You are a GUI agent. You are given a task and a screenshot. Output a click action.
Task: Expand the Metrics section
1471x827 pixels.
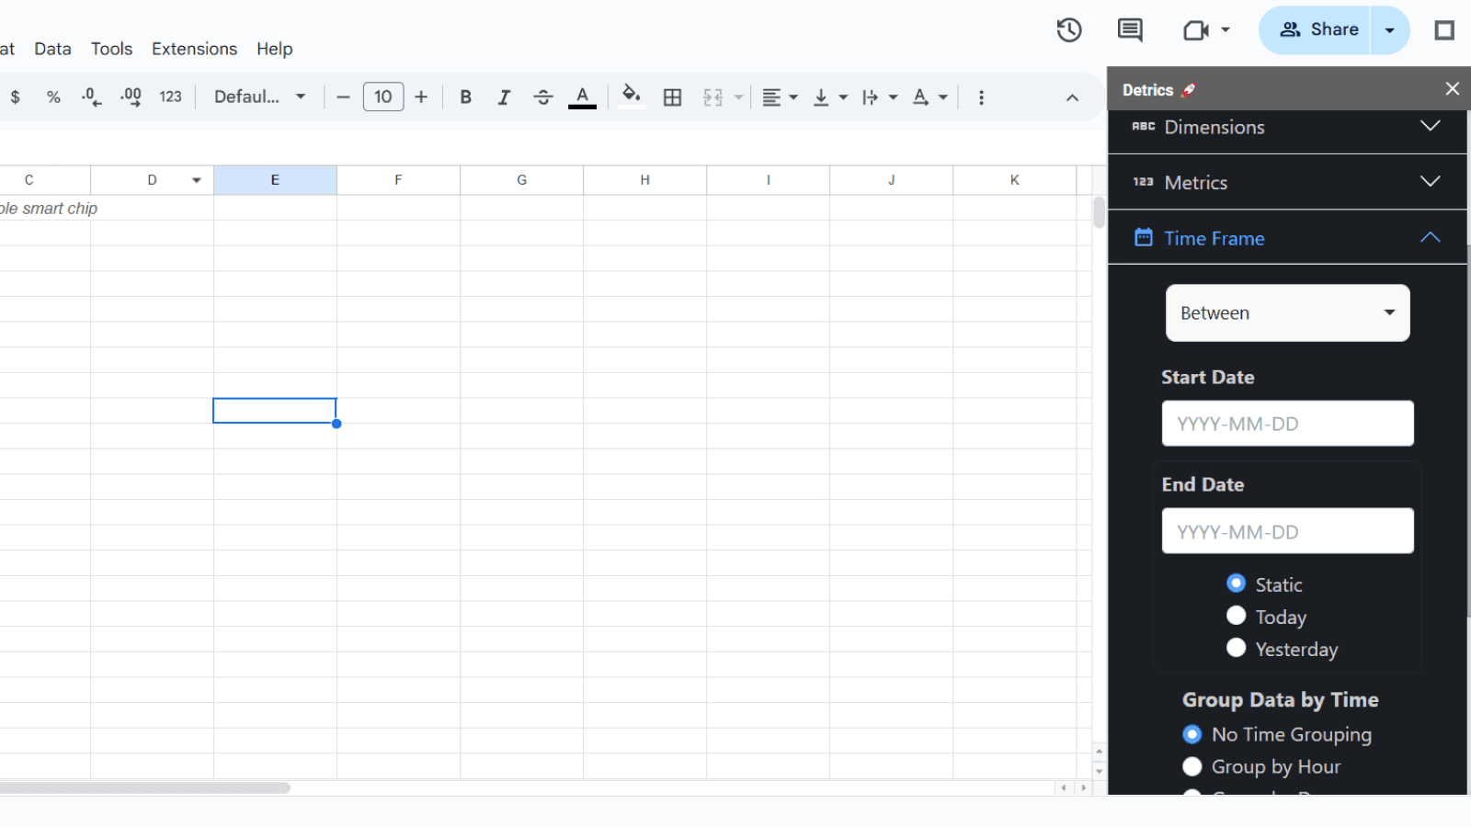tap(1287, 183)
